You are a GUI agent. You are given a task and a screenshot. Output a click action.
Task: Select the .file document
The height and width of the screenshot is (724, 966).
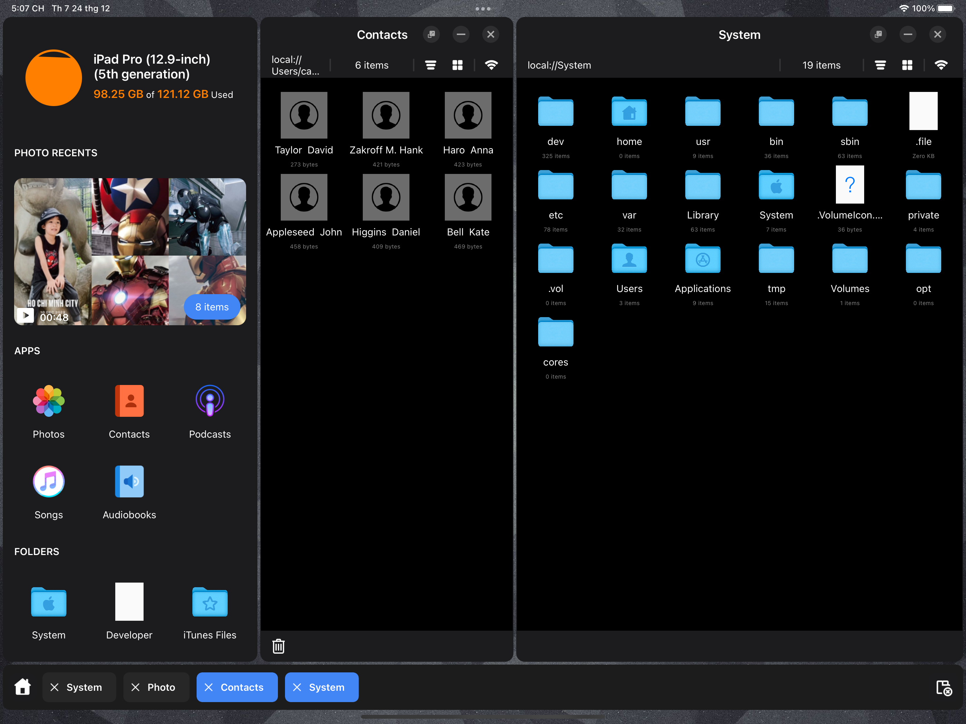pos(923,111)
